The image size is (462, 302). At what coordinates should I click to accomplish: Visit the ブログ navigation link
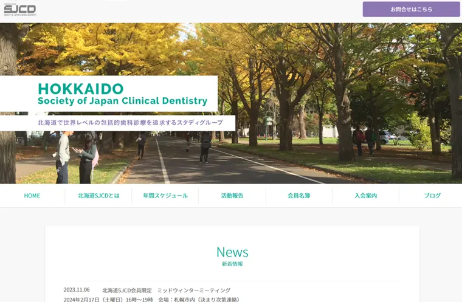click(432, 196)
